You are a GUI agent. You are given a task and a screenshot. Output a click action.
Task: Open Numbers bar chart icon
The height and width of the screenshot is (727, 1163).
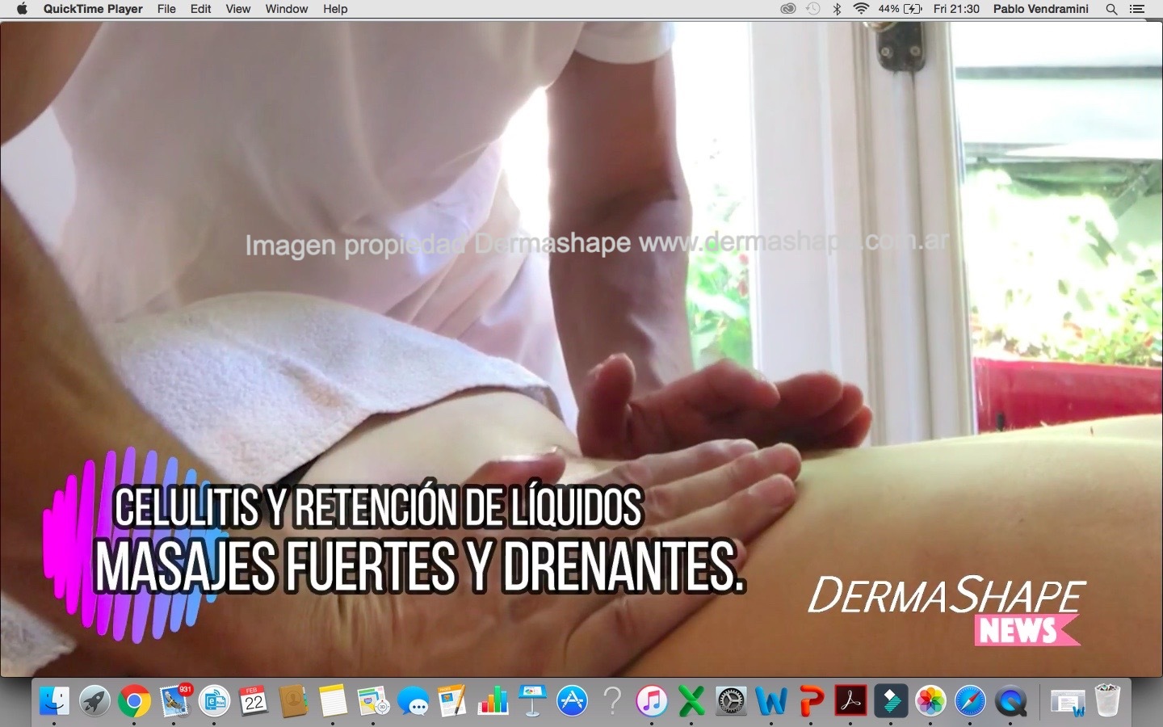tap(492, 701)
